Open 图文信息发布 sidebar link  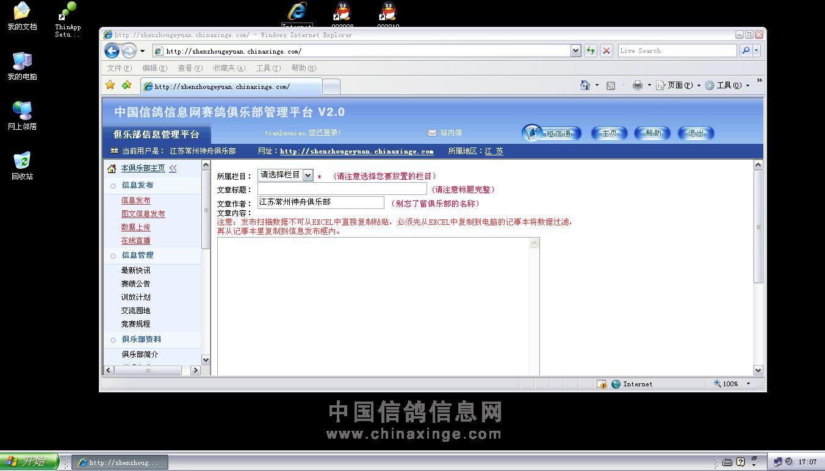click(x=143, y=214)
